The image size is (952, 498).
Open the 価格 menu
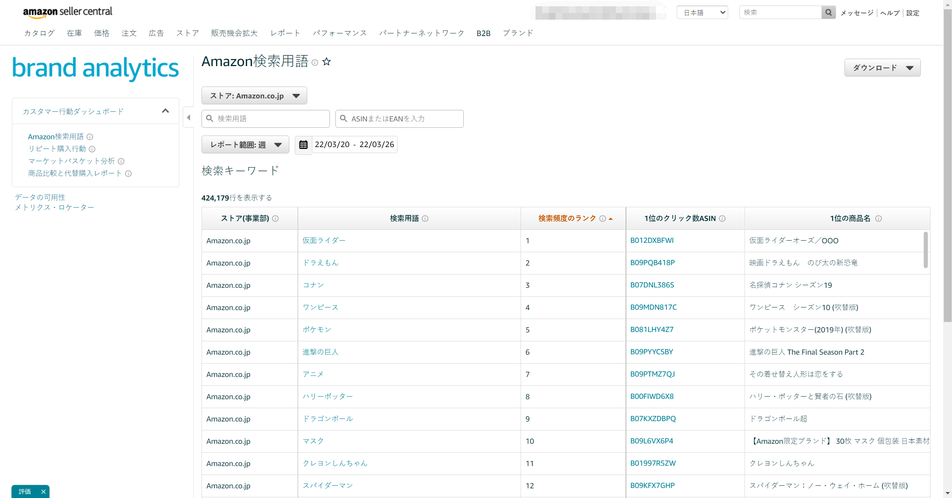[x=102, y=33]
